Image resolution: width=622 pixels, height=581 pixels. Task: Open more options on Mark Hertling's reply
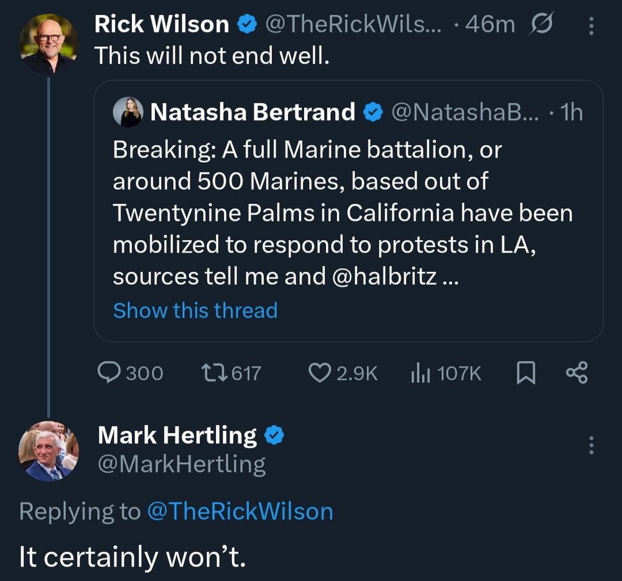590,445
